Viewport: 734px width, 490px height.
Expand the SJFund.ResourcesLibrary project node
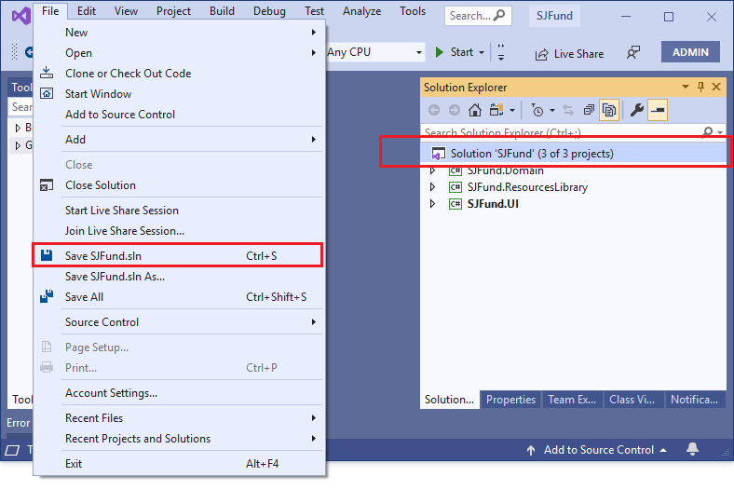tap(432, 187)
